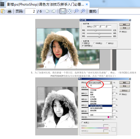Screen dimensions: 140x139
Task: Go to the next page arrow
Action: pos(54,11)
